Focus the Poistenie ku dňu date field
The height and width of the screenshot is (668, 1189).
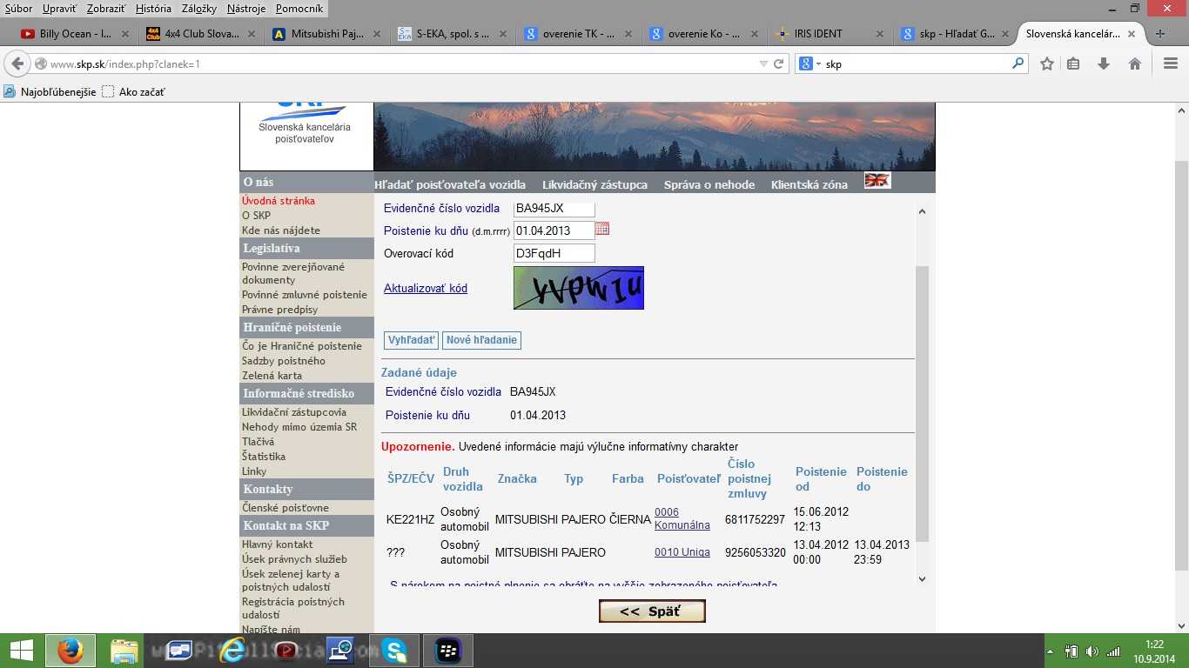554,230
